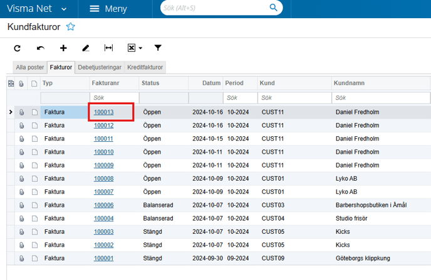The height and width of the screenshot is (280, 431).
Task: Open the dropdown arrow beside Excel export
Action: tap(140, 48)
